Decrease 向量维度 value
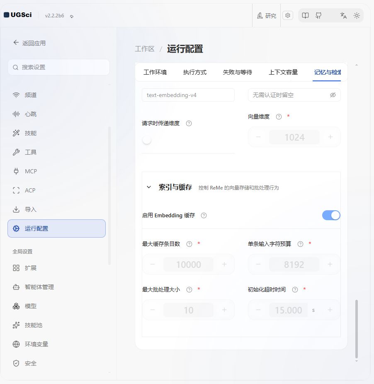374x384 pixels. pyautogui.click(x=258, y=137)
